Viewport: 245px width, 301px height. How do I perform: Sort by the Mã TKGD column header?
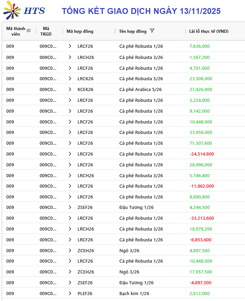46,31
